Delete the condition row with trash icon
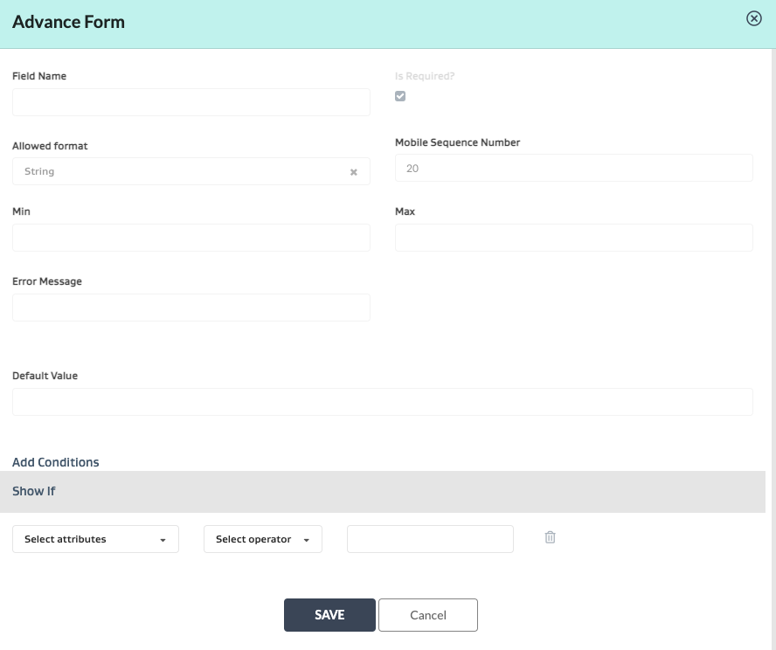The width and height of the screenshot is (776, 650). (550, 537)
